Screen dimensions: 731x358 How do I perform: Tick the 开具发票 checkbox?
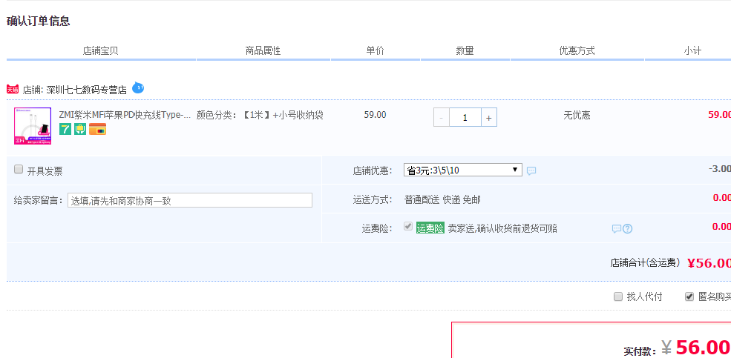tap(19, 170)
